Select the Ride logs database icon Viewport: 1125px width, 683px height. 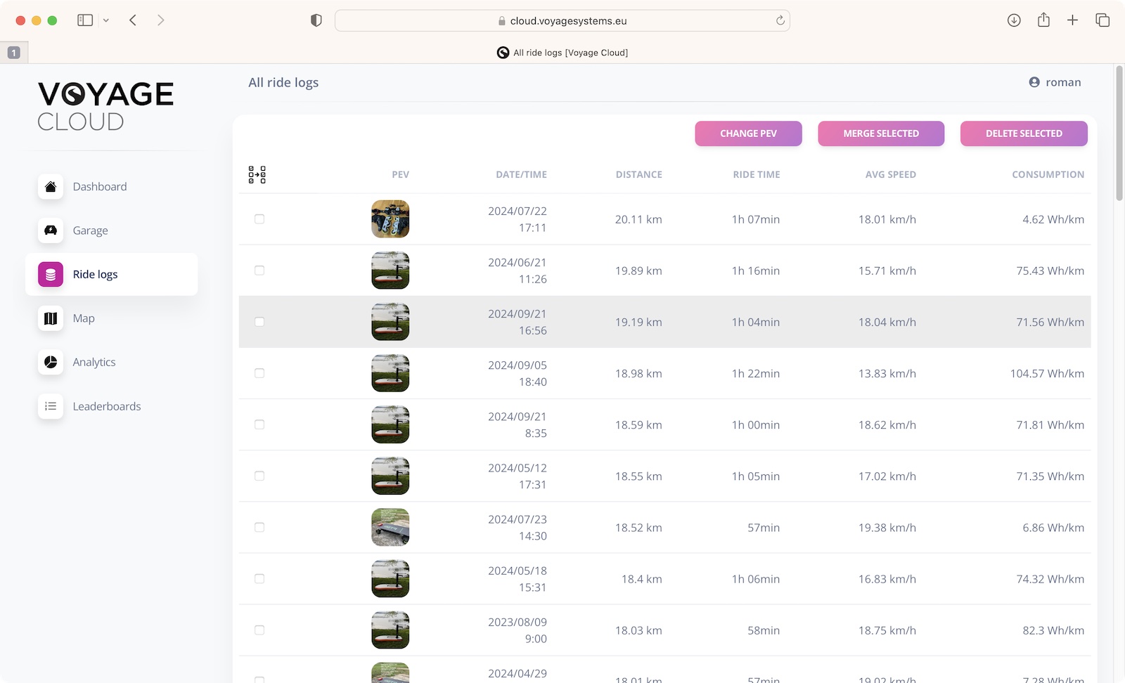(51, 274)
